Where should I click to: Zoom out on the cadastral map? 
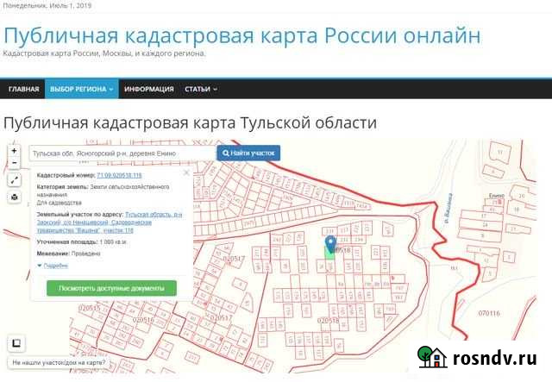(14, 162)
